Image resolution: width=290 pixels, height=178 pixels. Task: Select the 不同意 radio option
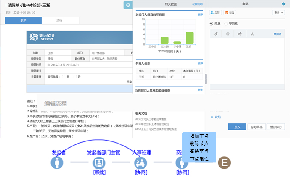click(x=226, y=23)
